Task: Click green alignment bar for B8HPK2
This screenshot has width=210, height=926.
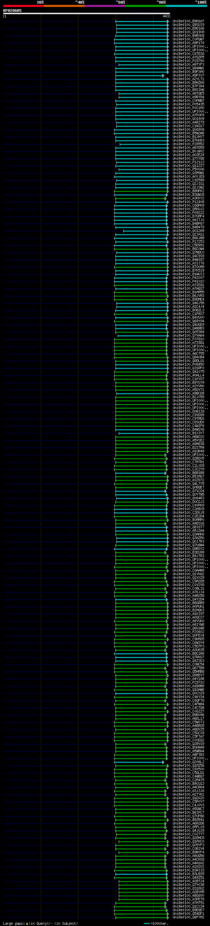Action: coord(141,191)
